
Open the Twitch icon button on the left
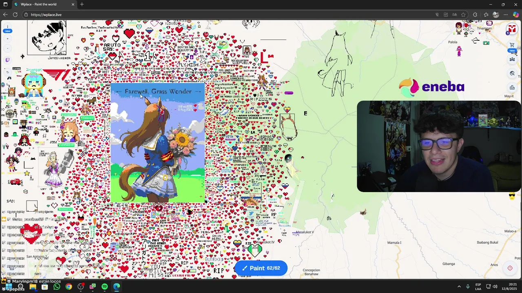[7, 60]
